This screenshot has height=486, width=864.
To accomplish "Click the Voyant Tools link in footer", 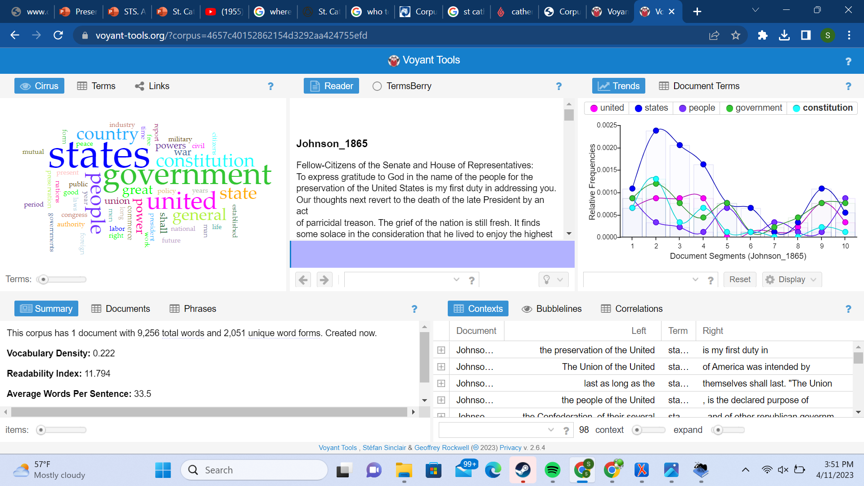I will 337,447.
